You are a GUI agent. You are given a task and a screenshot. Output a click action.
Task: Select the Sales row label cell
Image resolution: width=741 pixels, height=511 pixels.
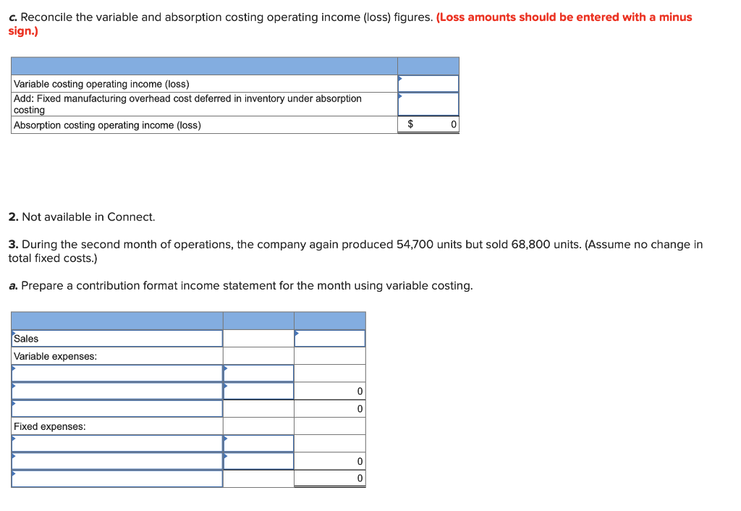click(x=116, y=338)
